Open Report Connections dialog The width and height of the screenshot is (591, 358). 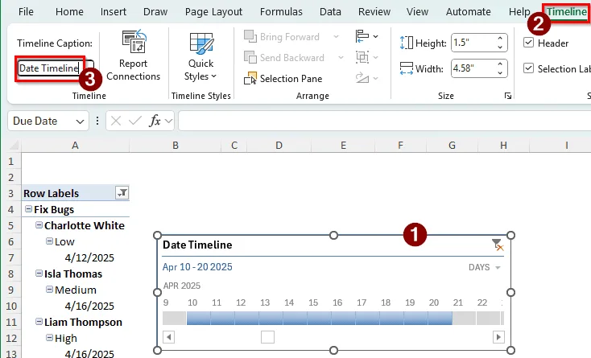(134, 56)
